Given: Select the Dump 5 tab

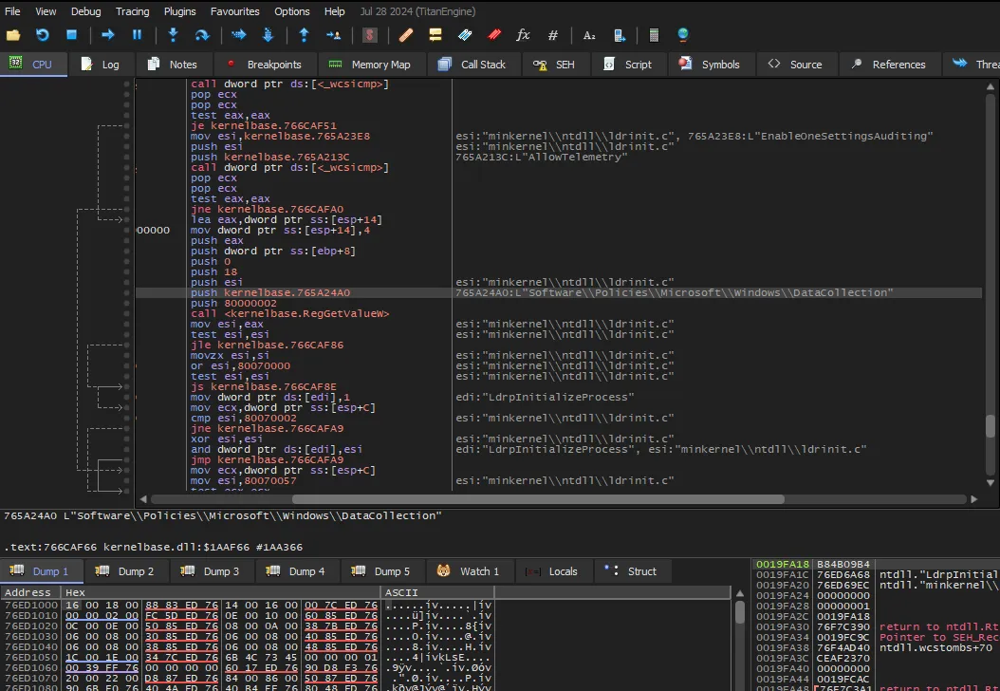Looking at the screenshot, I should tap(382, 571).
